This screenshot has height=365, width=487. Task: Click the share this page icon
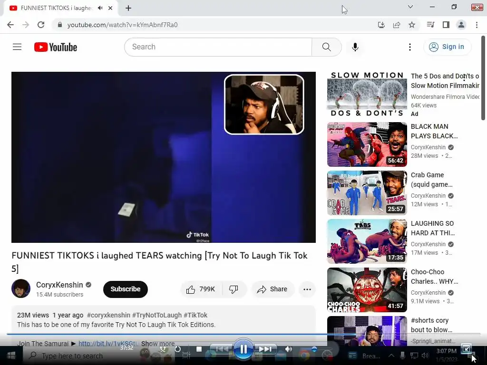pos(396,25)
